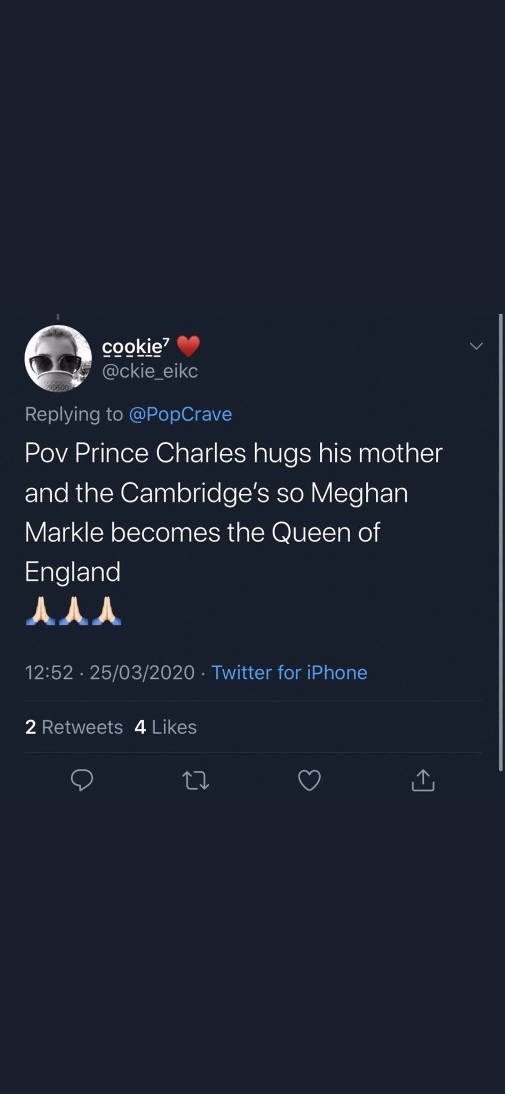505x1094 pixels.
Task: Tap the 12:52 timestamp
Action: (x=49, y=673)
